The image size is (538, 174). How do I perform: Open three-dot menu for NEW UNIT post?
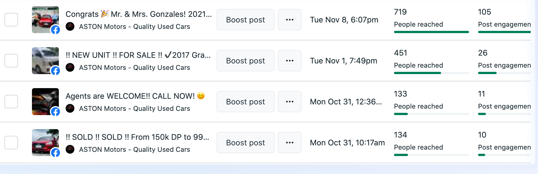point(289,61)
